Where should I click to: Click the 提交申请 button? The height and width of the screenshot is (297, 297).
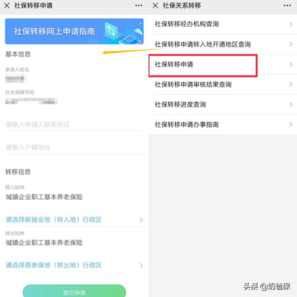tap(74, 291)
